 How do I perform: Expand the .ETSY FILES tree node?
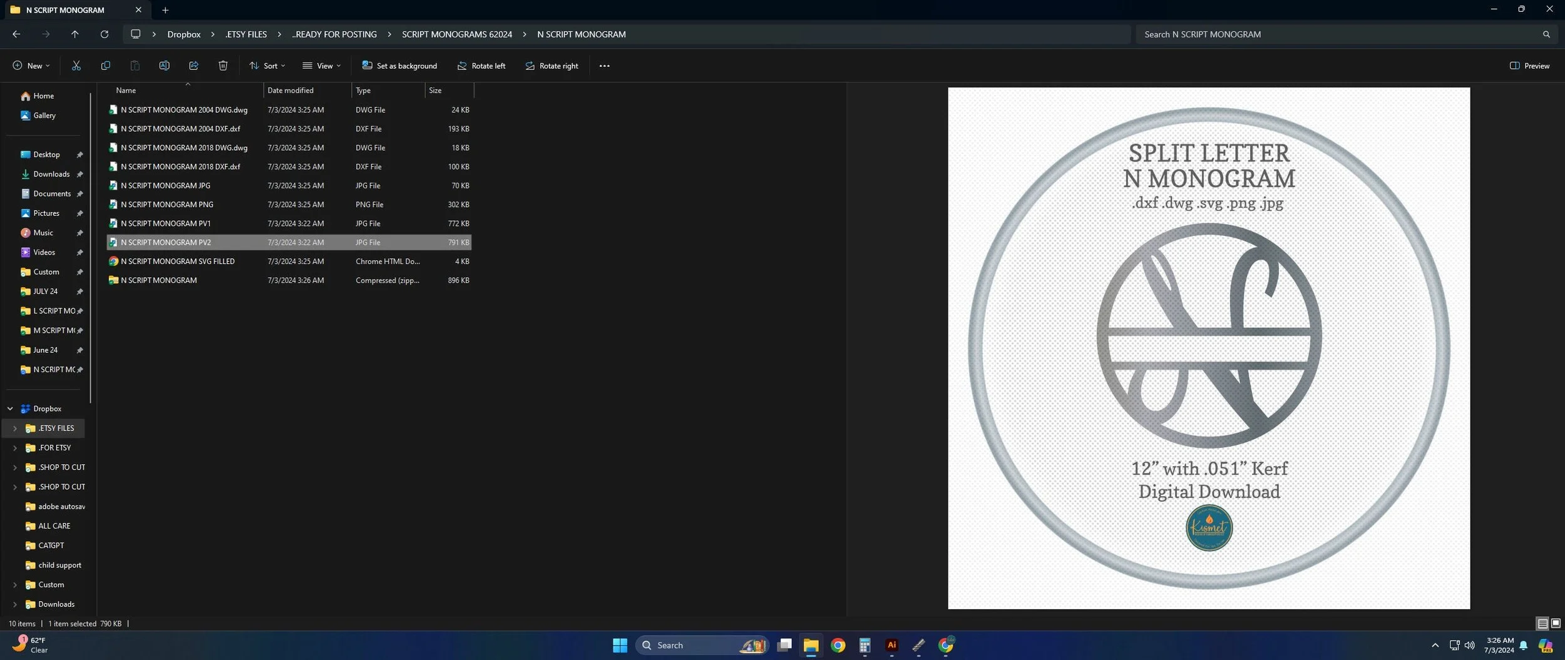tap(15, 428)
